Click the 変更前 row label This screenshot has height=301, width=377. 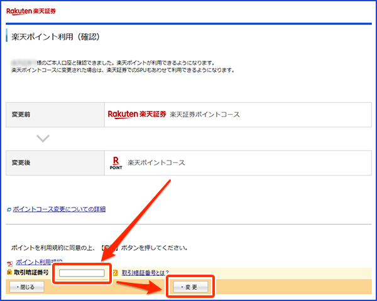(x=21, y=115)
